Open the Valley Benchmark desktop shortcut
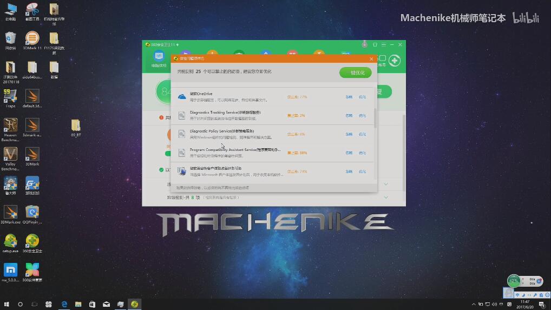551x310 pixels. pos(10,159)
